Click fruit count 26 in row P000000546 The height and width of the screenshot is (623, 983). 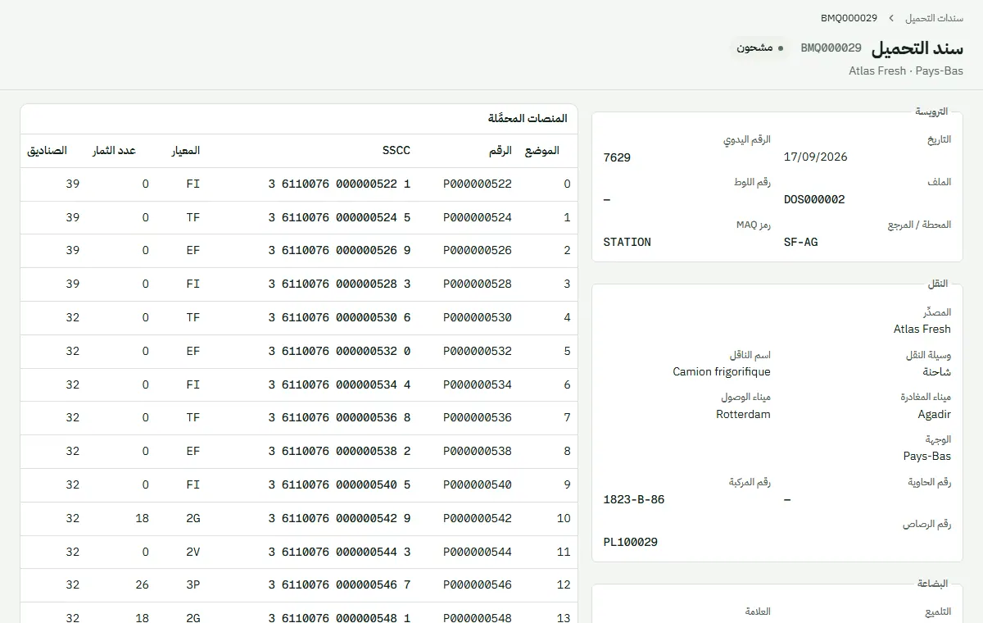[x=142, y=585]
